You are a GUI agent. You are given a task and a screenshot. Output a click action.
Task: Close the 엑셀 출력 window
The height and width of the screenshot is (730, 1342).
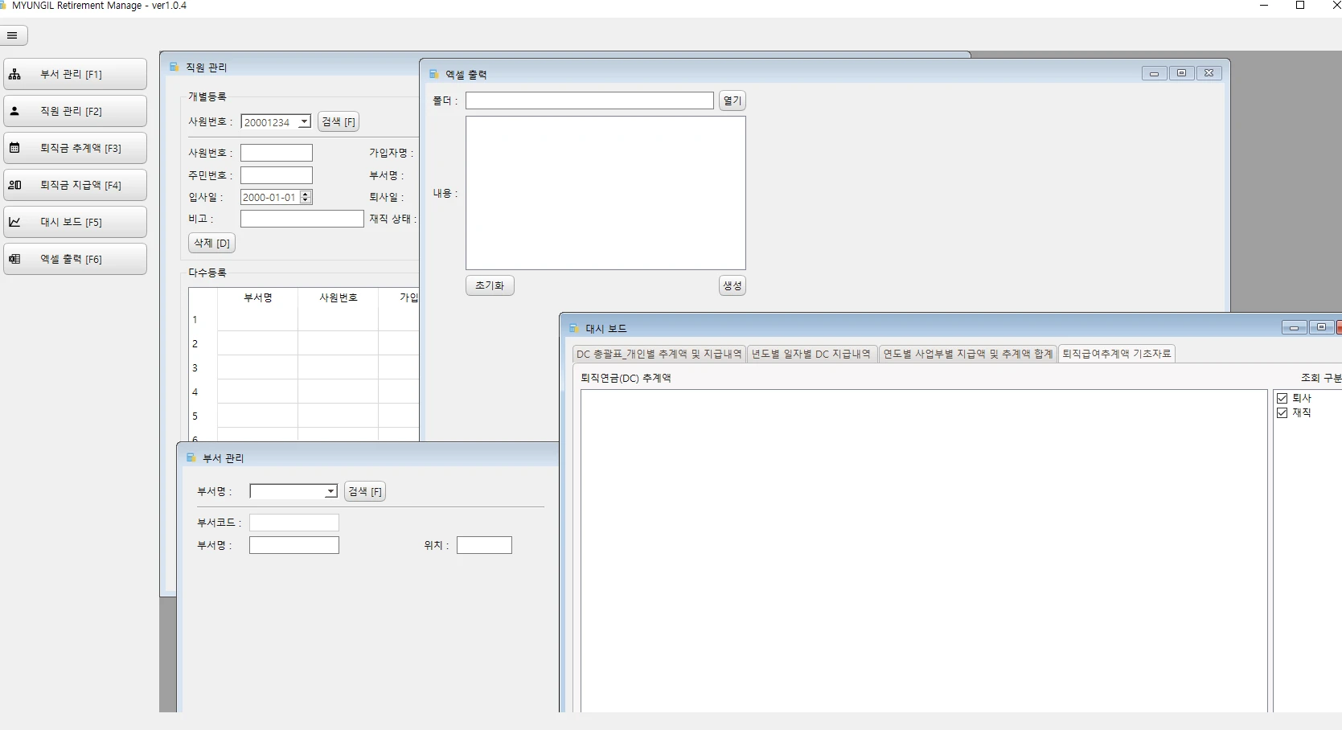click(1209, 73)
